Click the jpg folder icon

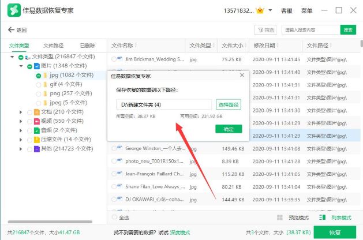(45, 76)
